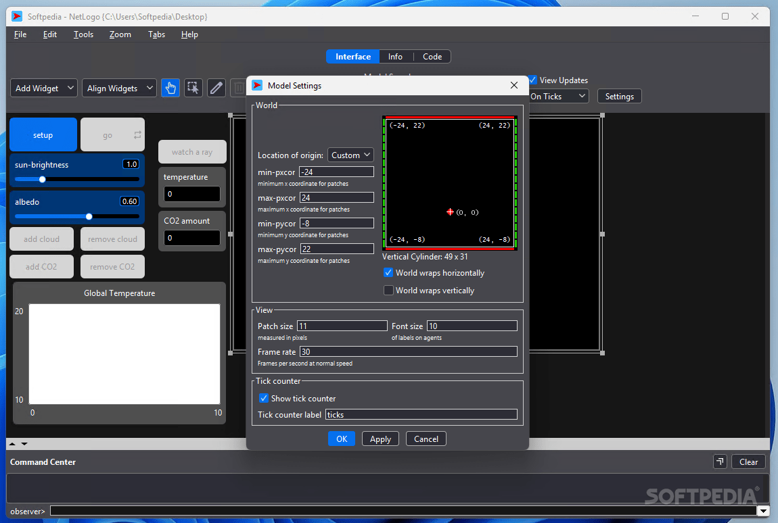Click Cancel in Model Settings
Image resolution: width=778 pixels, height=523 pixels.
(x=426, y=439)
